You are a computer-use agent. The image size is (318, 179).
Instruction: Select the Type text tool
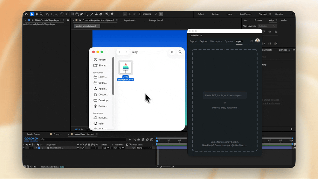(x=86, y=14)
